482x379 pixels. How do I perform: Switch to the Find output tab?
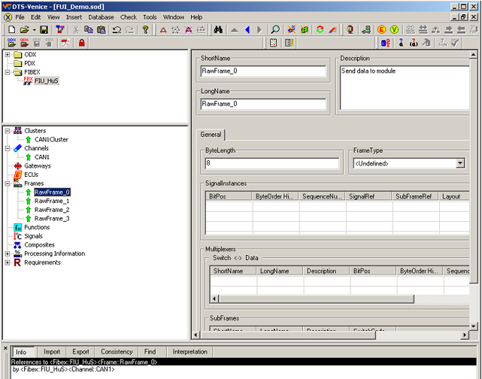(x=150, y=352)
